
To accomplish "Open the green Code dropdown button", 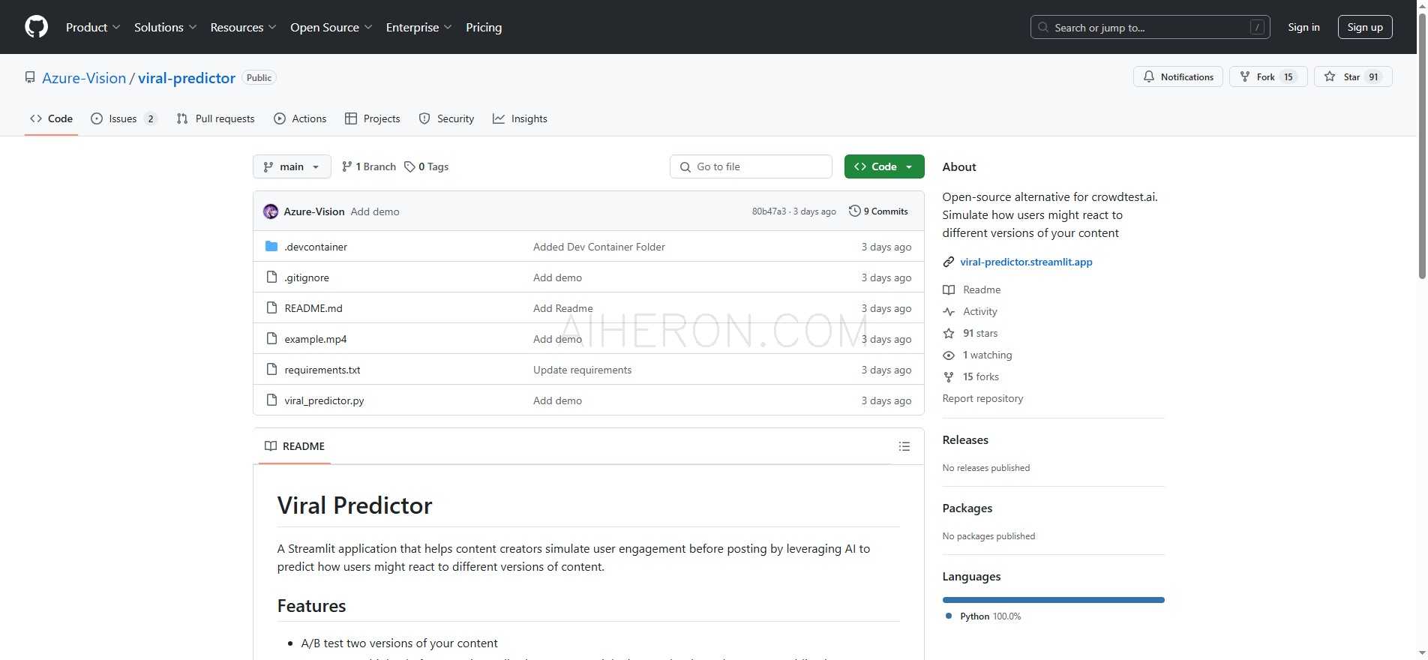I will coord(884,166).
